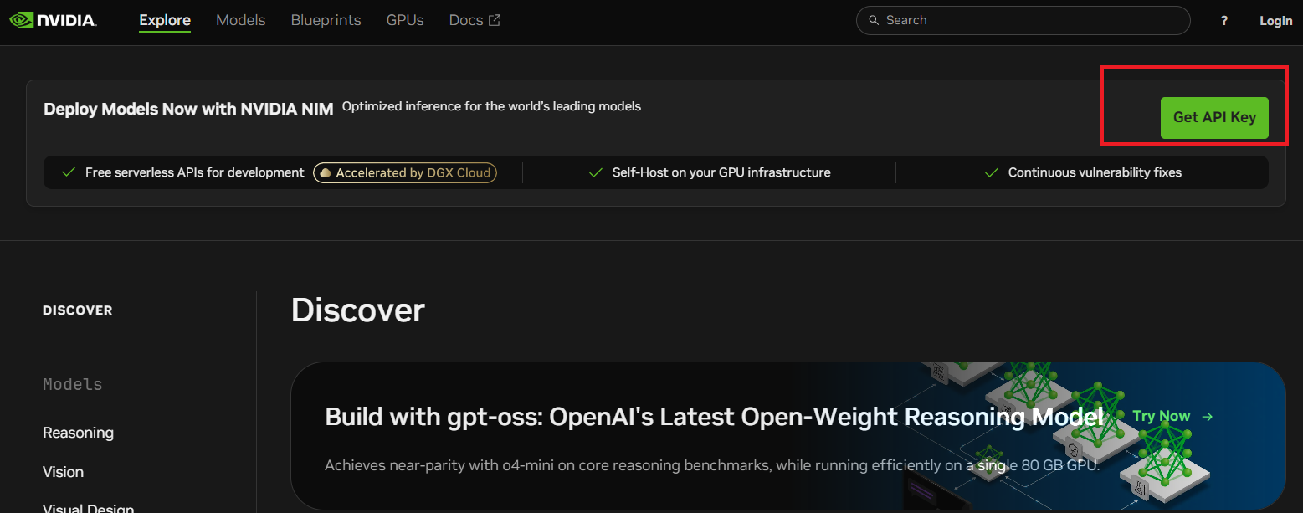The image size is (1303, 513).
Task: Click the cloud icon in DGX Cloud badge
Action: tap(325, 172)
